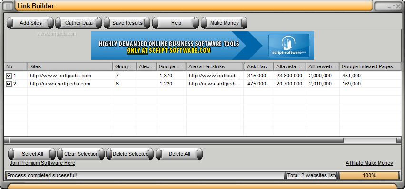
Task: Click the 23,800,000 Altavista value
Action: tap(289, 76)
